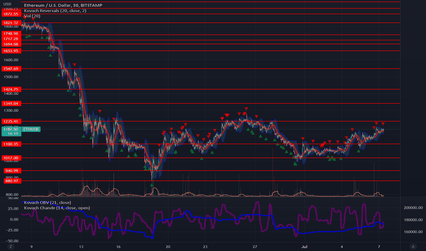Viewport: 426px width, 251px height.
Task: Click the 200000.00 value on the OBV scale
Action: click(x=413, y=208)
